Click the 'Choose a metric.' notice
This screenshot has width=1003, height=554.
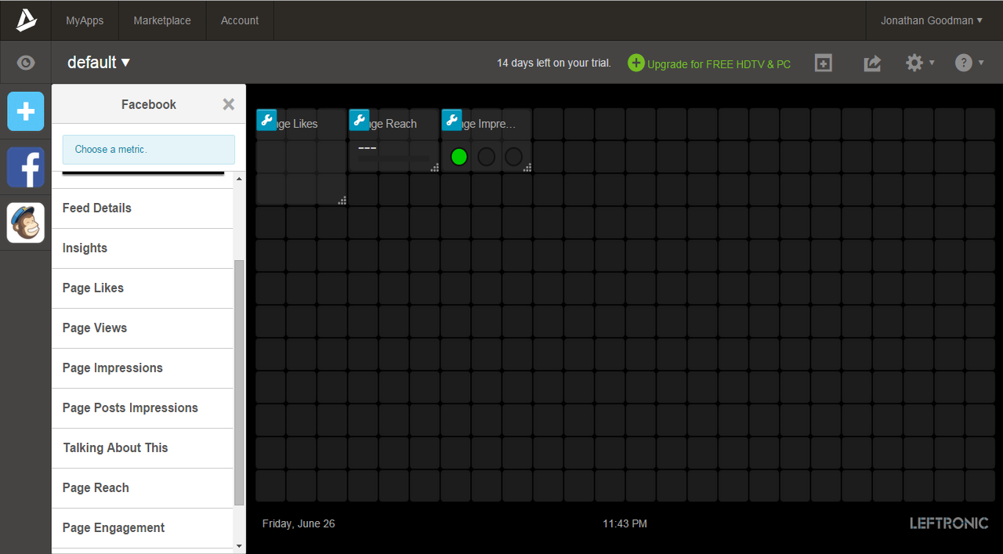click(x=149, y=150)
